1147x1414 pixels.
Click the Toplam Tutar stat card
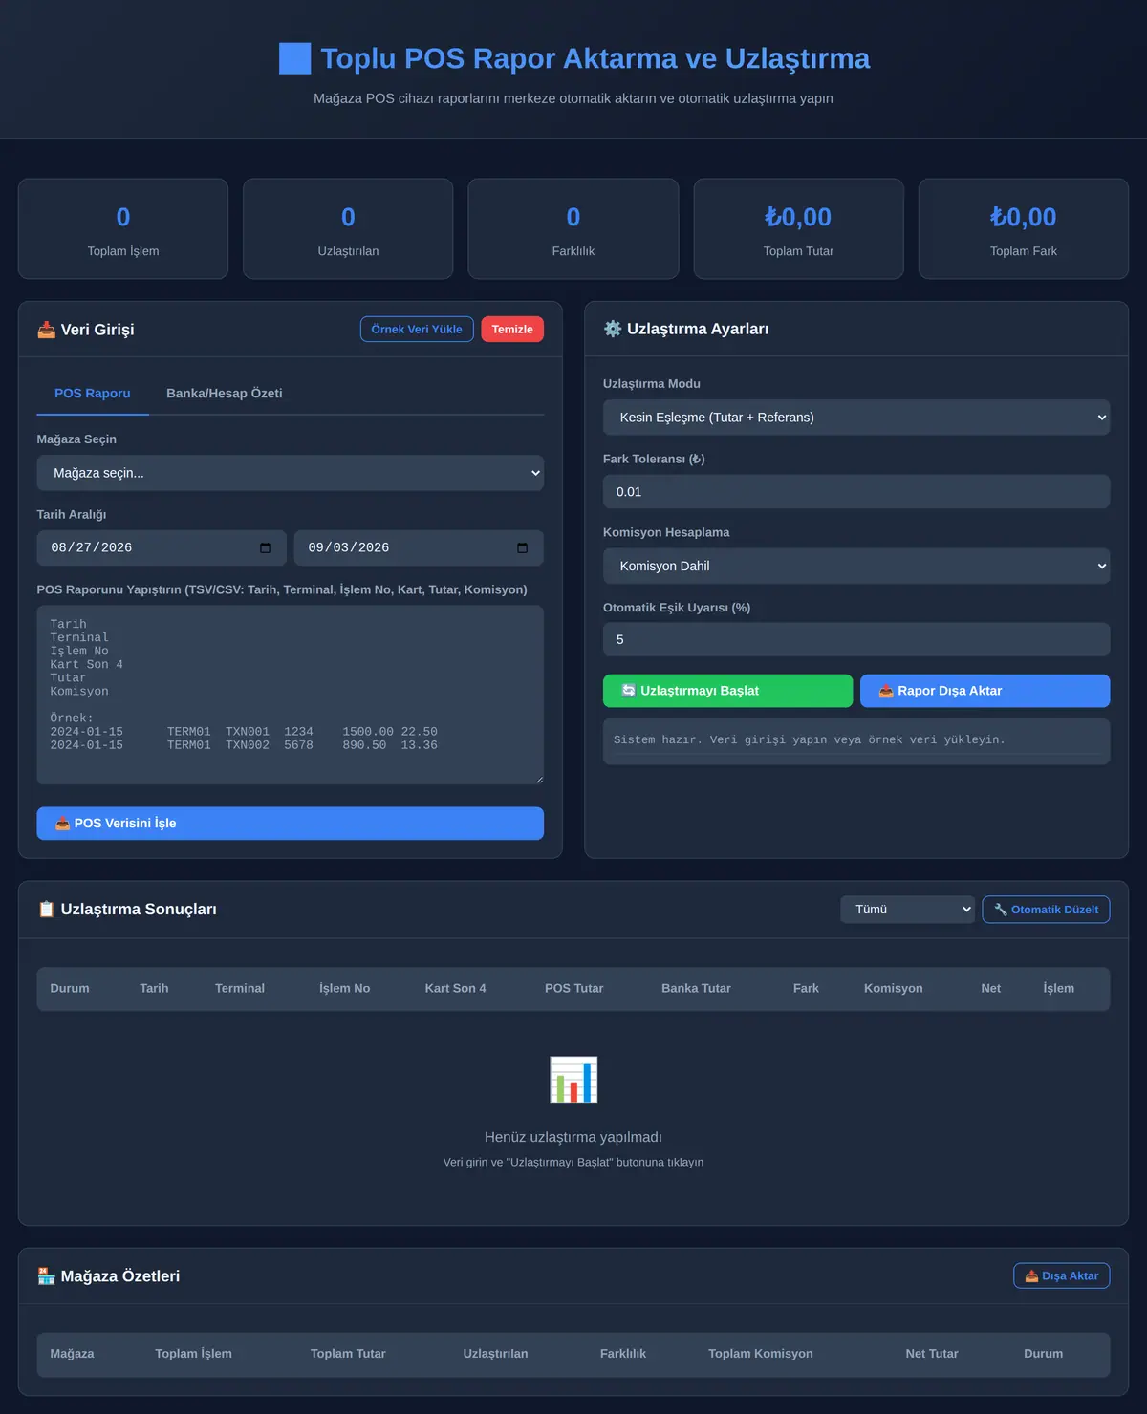click(x=799, y=229)
